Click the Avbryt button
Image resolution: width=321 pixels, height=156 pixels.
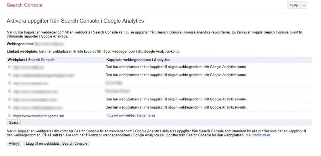click(14, 143)
